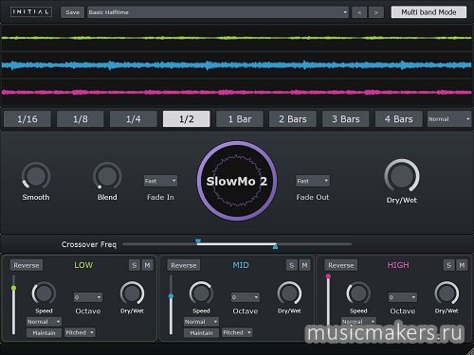Viewport: 474px width, 355px height.
Task: Click Maintain in the MID band
Action: (201, 332)
